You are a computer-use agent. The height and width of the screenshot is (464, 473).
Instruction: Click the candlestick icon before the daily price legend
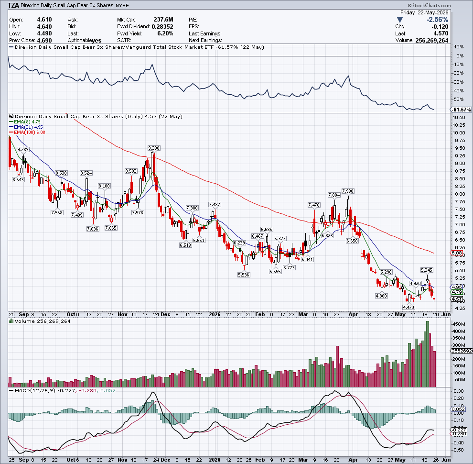11,117
